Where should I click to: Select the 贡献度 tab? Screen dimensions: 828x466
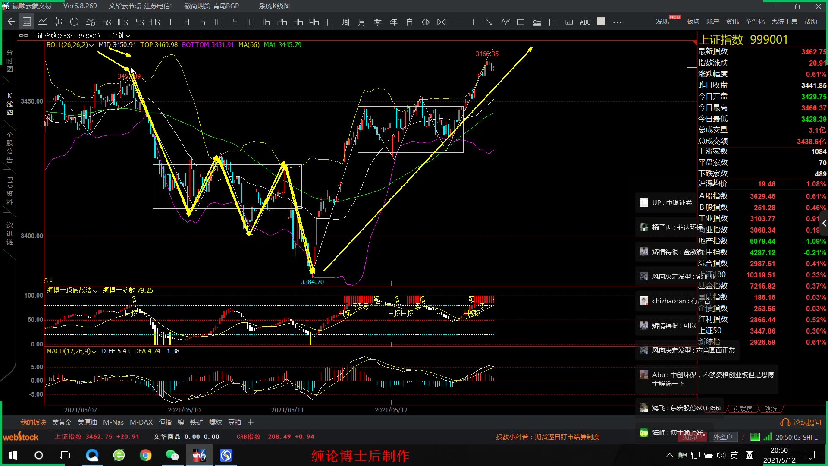[x=743, y=409]
